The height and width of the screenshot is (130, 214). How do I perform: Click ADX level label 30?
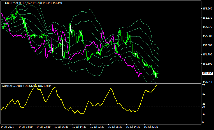[x=203, y=107]
